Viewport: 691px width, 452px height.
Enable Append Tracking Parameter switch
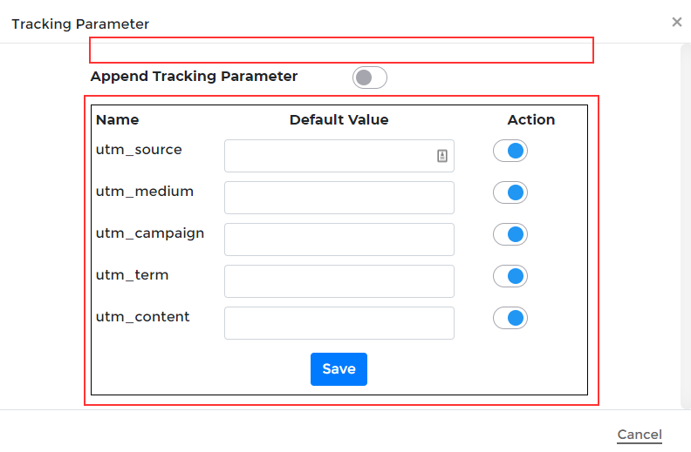point(369,78)
